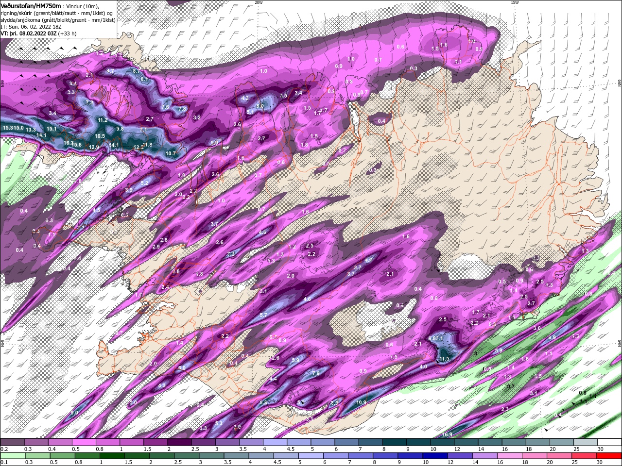Click the 6 swatch in the lower legend
The image size is (622, 466).
[x=335, y=456]
